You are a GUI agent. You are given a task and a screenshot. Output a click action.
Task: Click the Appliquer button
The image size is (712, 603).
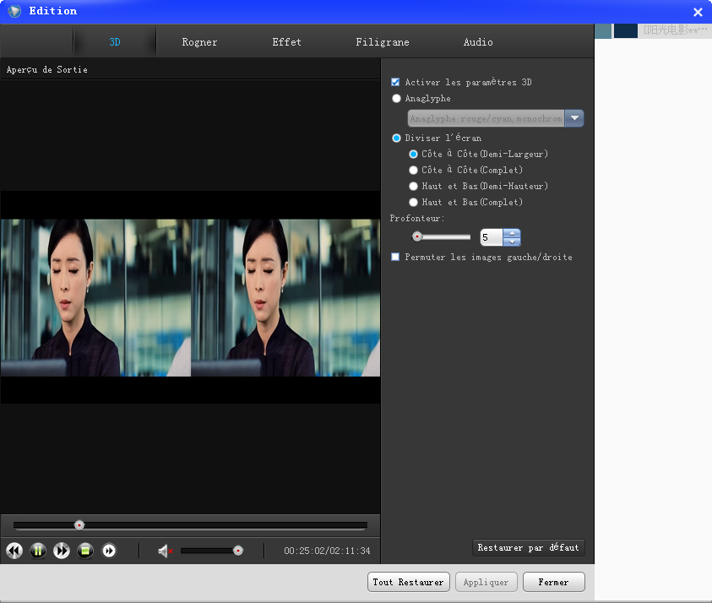point(486,582)
